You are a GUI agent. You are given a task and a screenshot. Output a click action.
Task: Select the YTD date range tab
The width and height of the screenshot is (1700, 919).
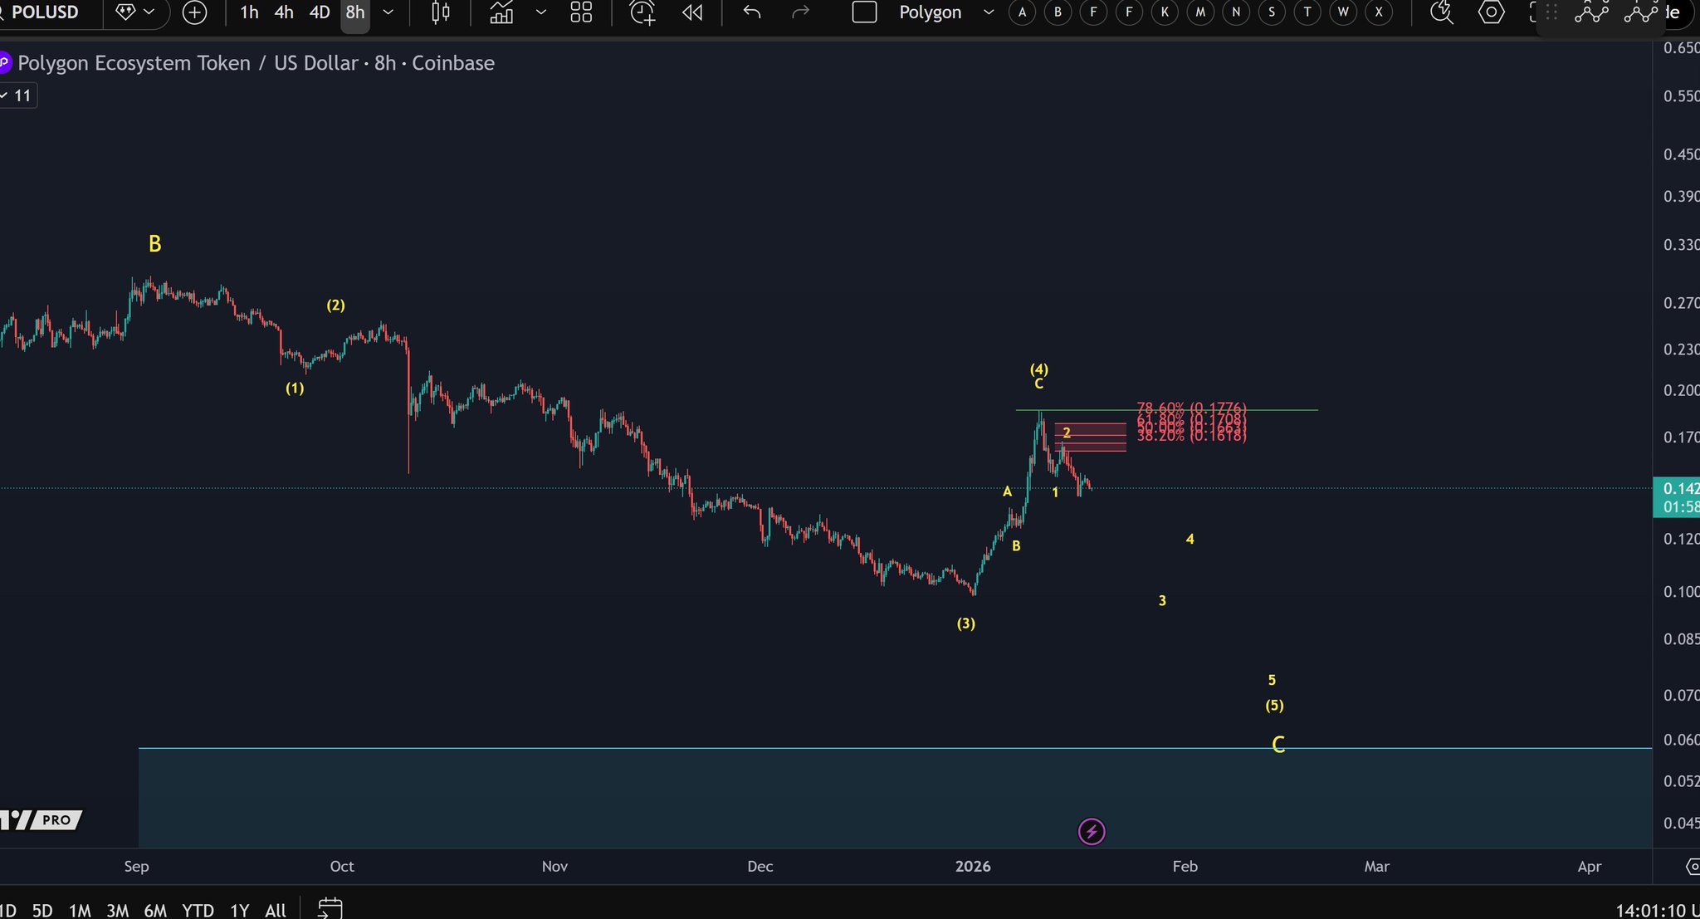(x=198, y=910)
